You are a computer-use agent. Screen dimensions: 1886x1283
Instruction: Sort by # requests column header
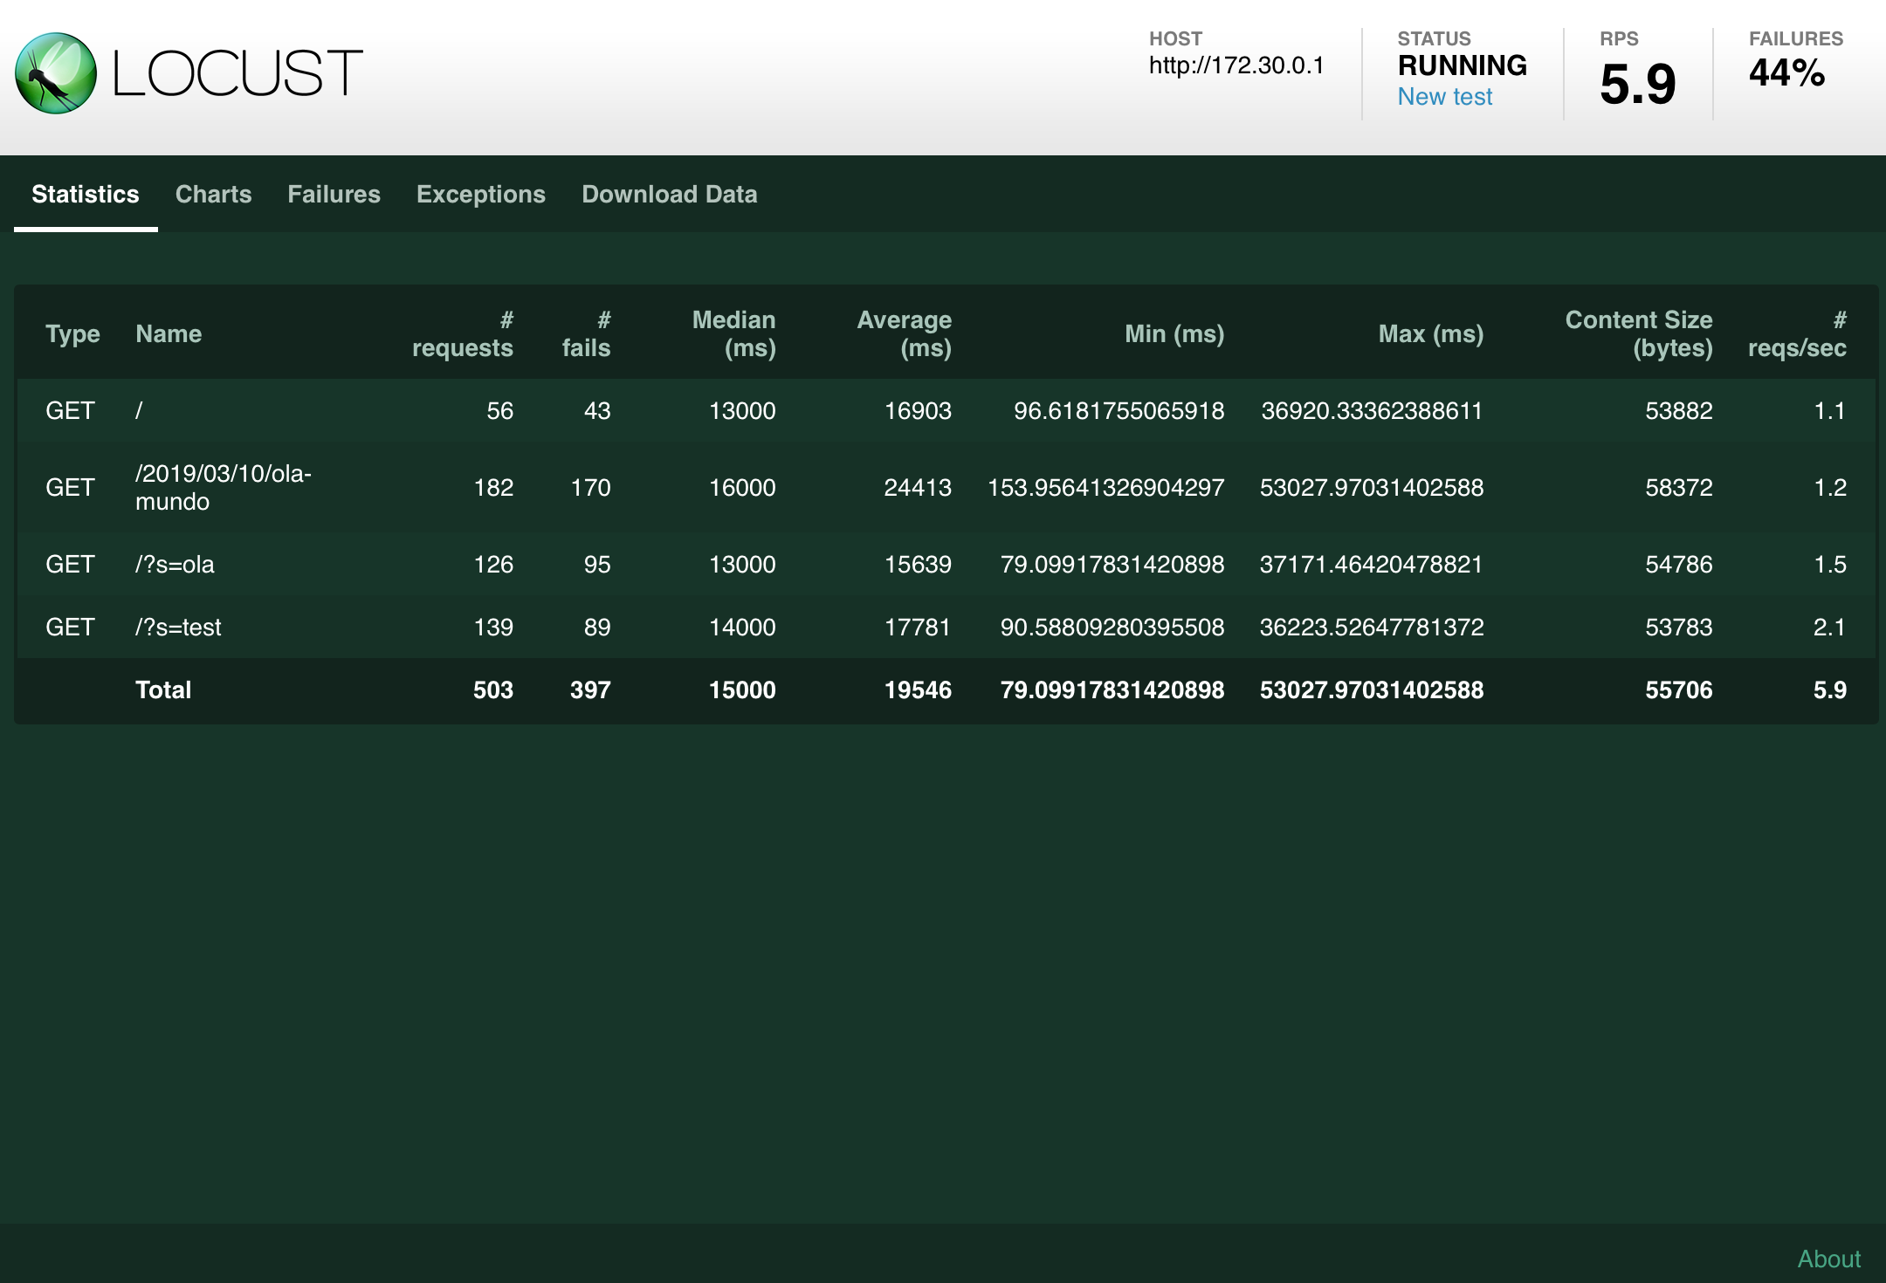pyautogui.click(x=463, y=333)
